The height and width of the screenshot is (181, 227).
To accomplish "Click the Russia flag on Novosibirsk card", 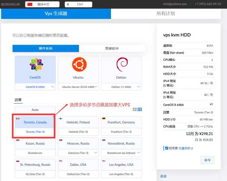I will [104, 140].
